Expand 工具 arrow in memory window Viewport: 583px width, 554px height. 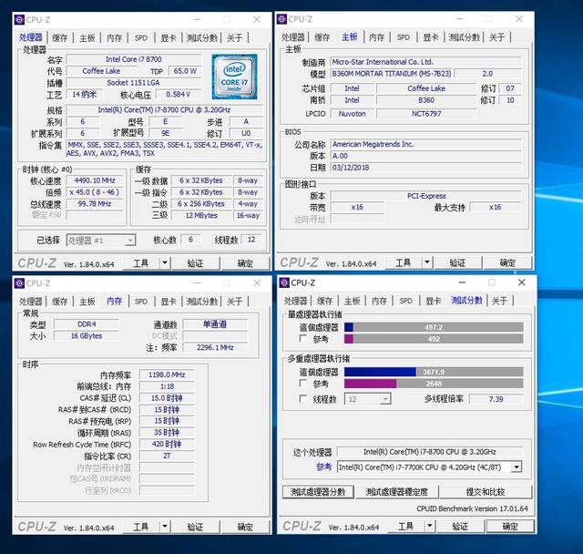[165, 527]
